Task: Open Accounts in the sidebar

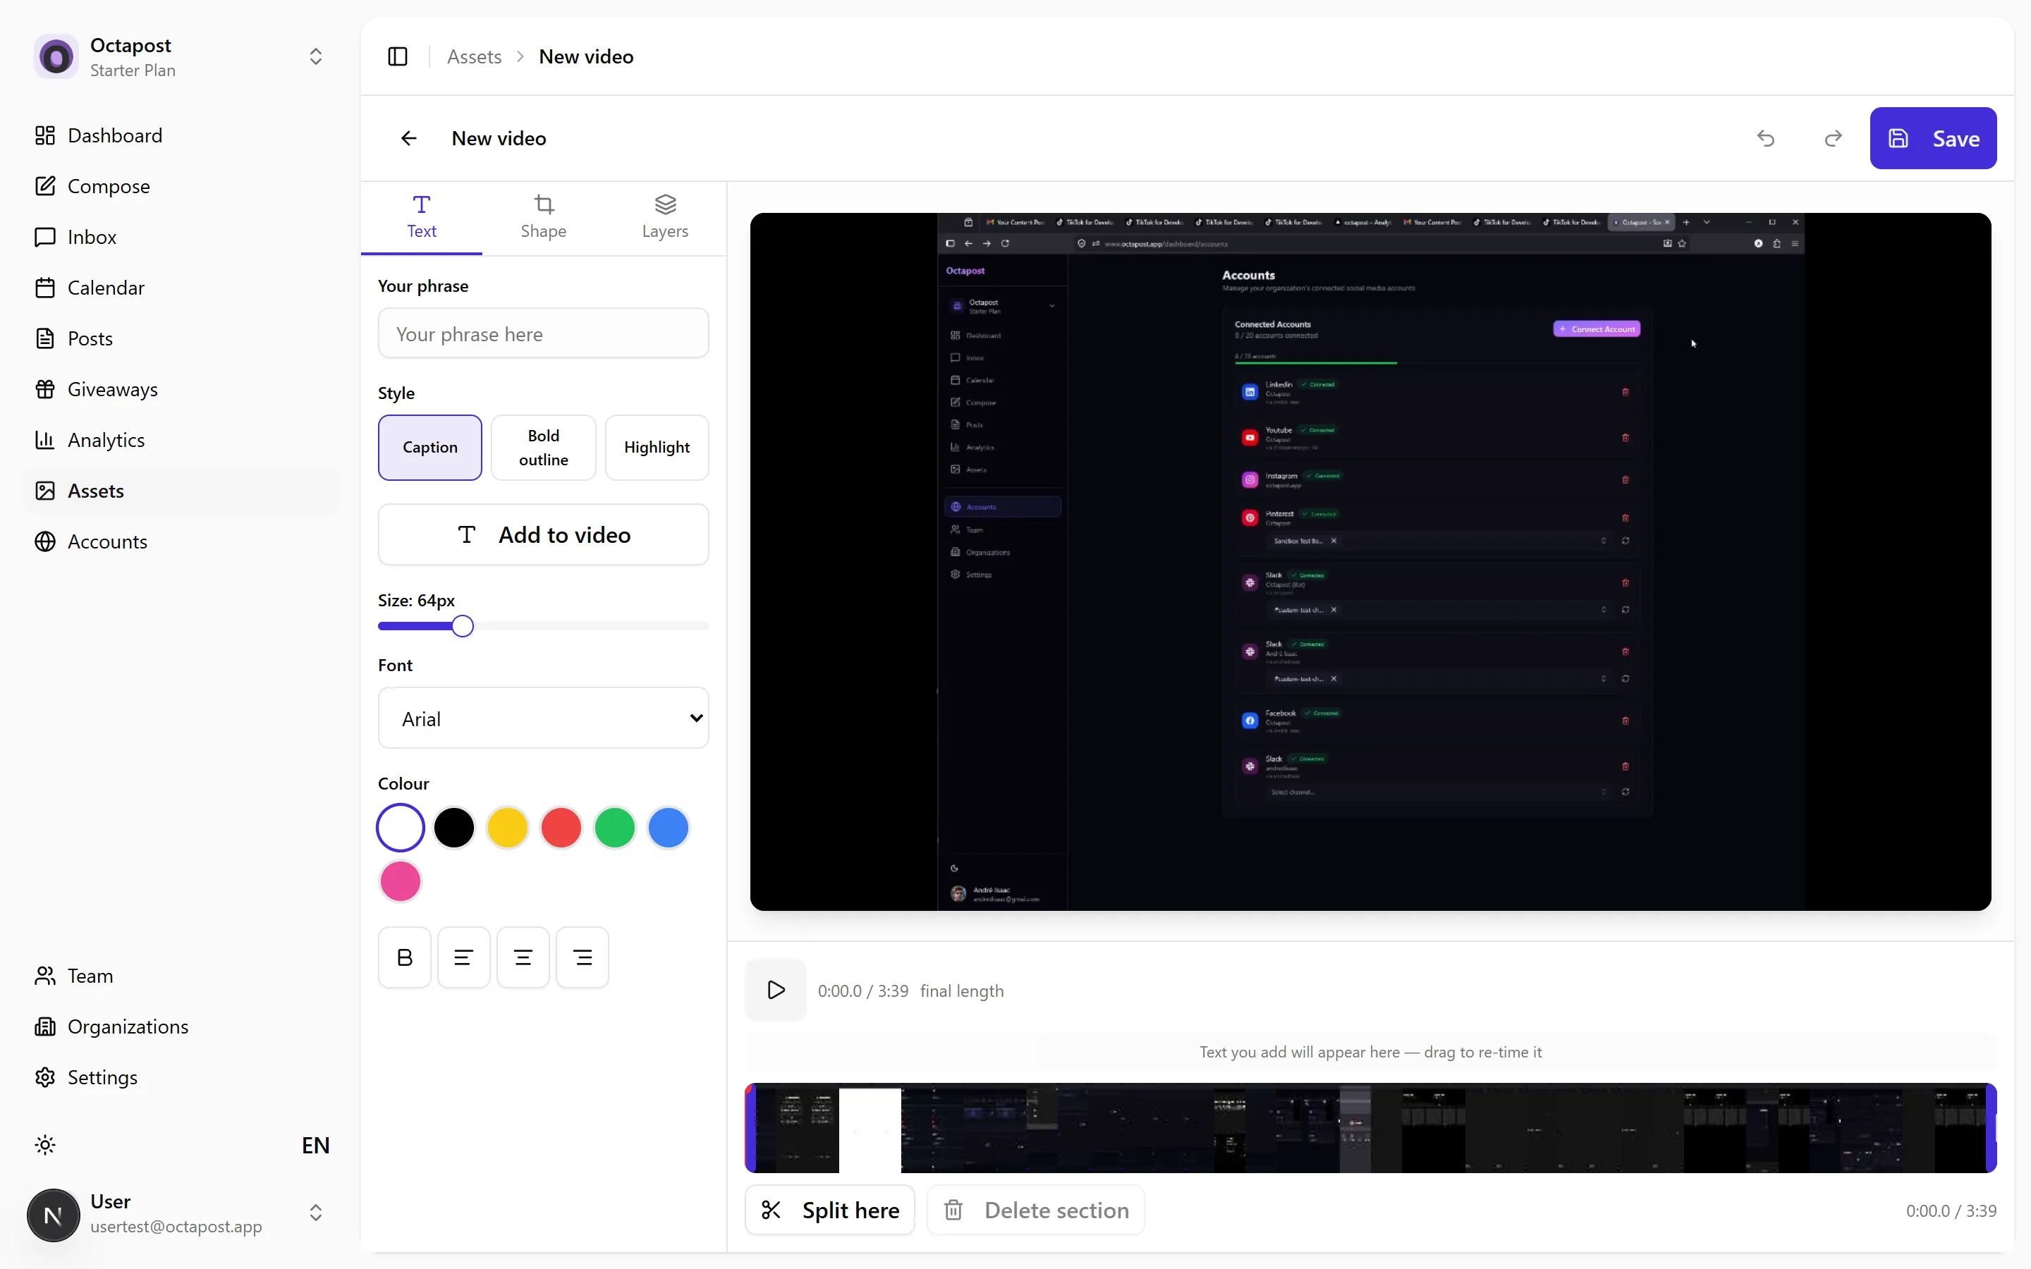Action: point(181,541)
